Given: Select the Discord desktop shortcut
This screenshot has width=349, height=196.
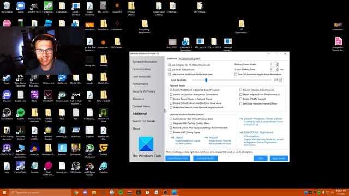Looking at the screenshot, I should pos(7,96).
